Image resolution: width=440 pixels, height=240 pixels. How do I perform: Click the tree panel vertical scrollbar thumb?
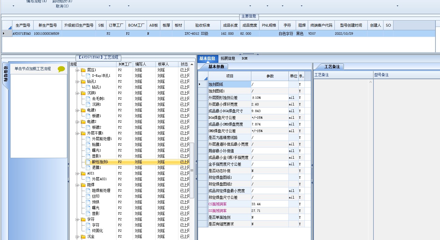(x=192, y=170)
